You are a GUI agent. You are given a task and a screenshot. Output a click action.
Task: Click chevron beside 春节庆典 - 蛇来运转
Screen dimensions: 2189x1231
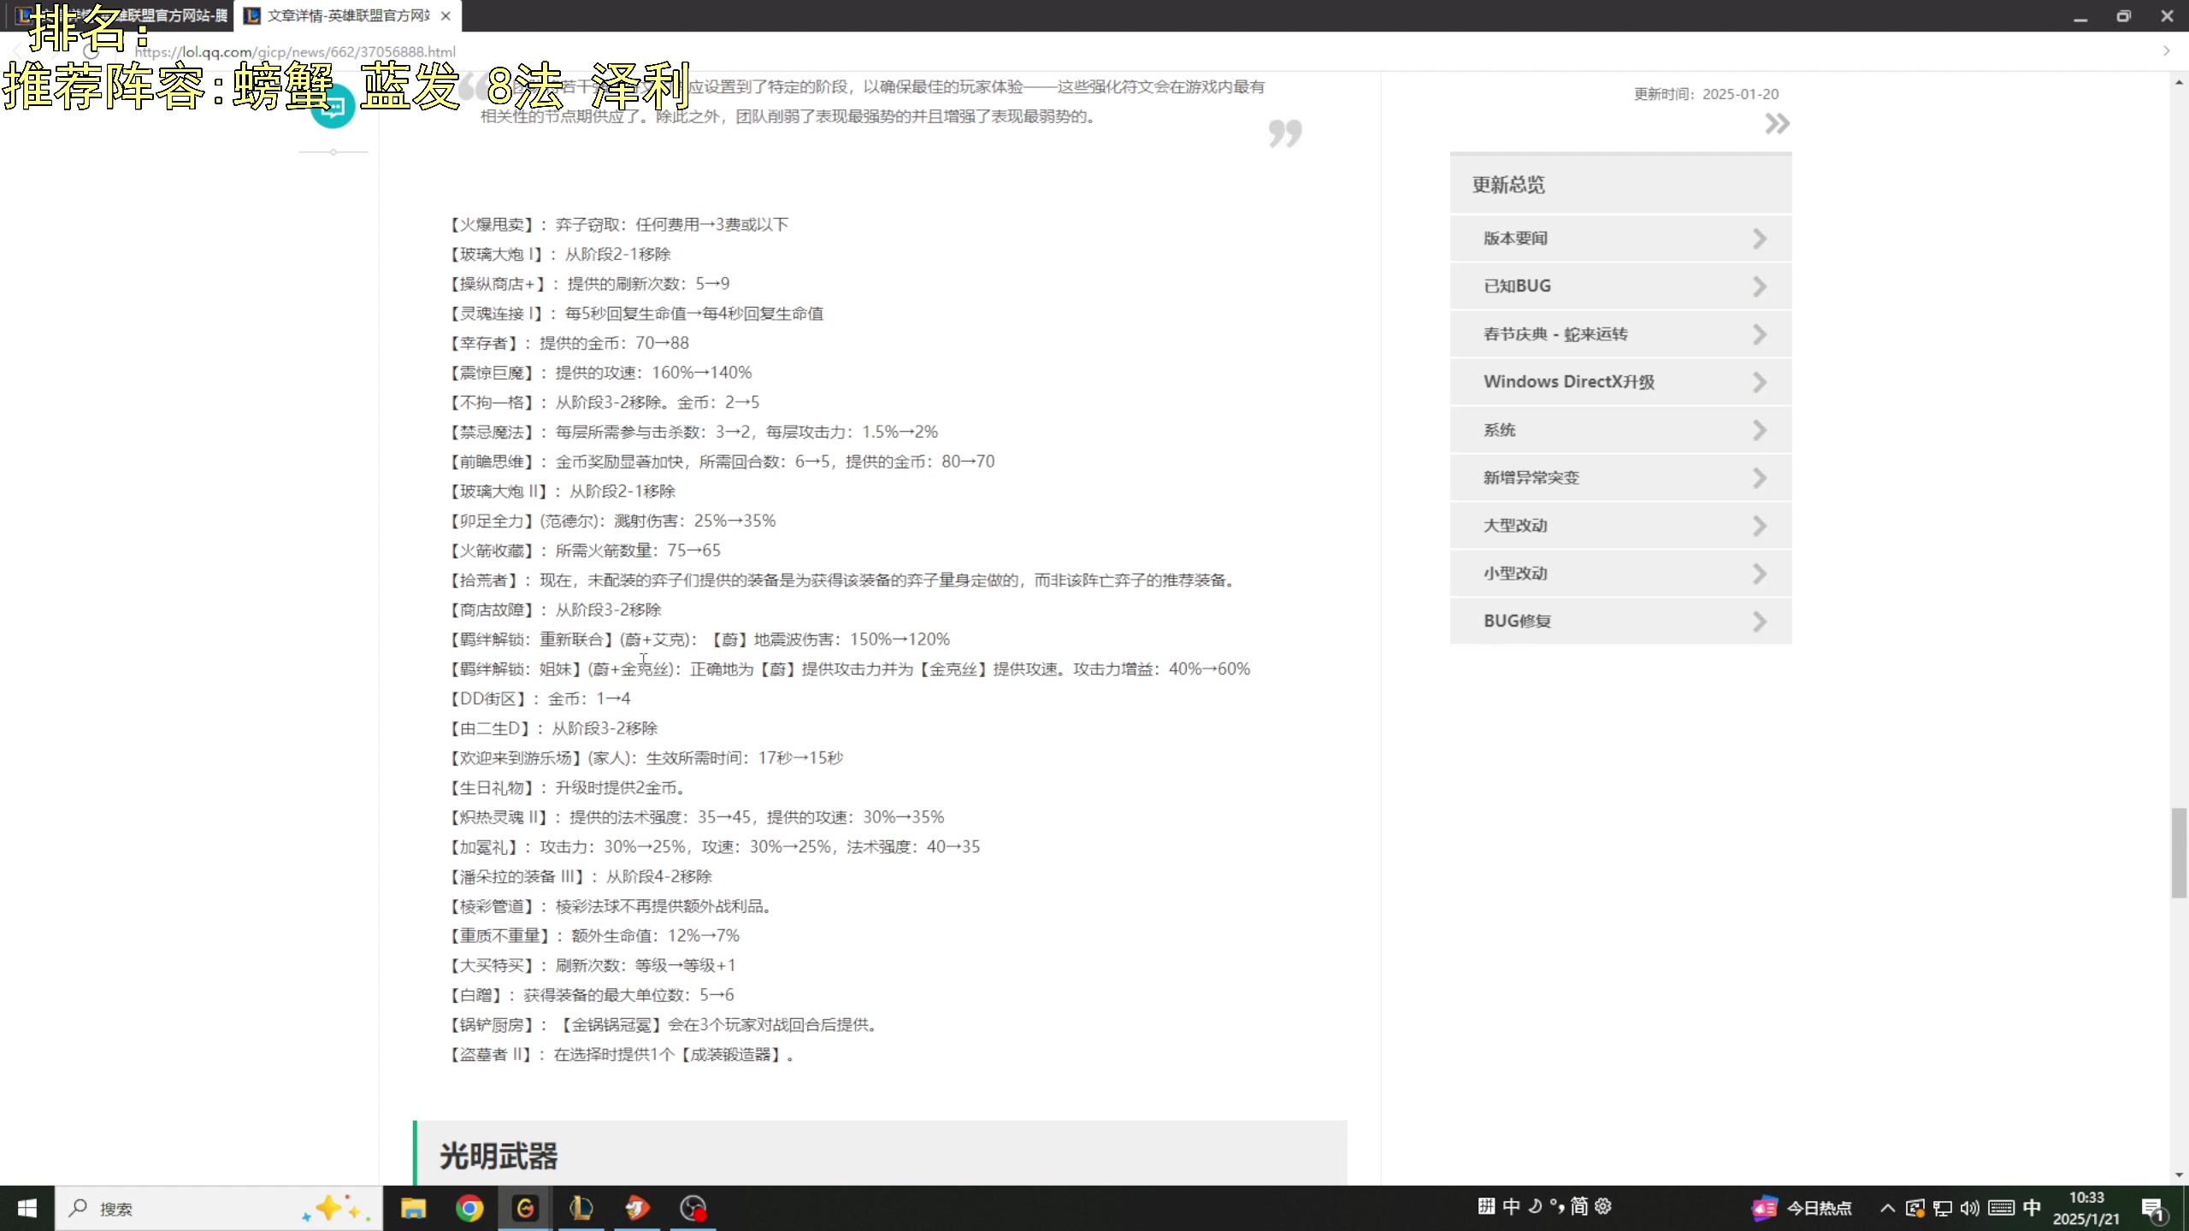pyautogui.click(x=1759, y=334)
